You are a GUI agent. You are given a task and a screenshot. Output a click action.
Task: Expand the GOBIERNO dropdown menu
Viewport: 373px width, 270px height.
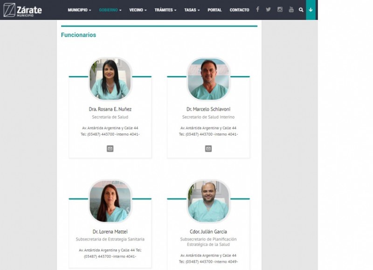110,10
